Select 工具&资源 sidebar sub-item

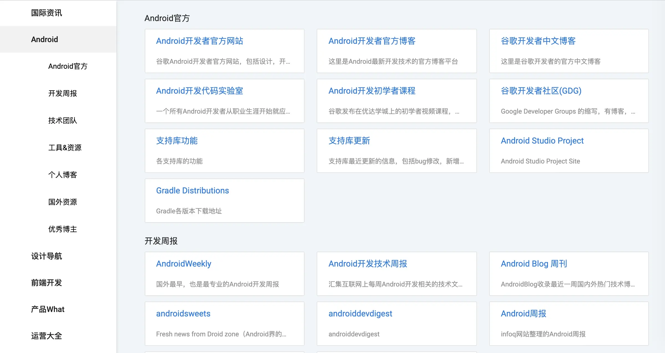click(65, 148)
